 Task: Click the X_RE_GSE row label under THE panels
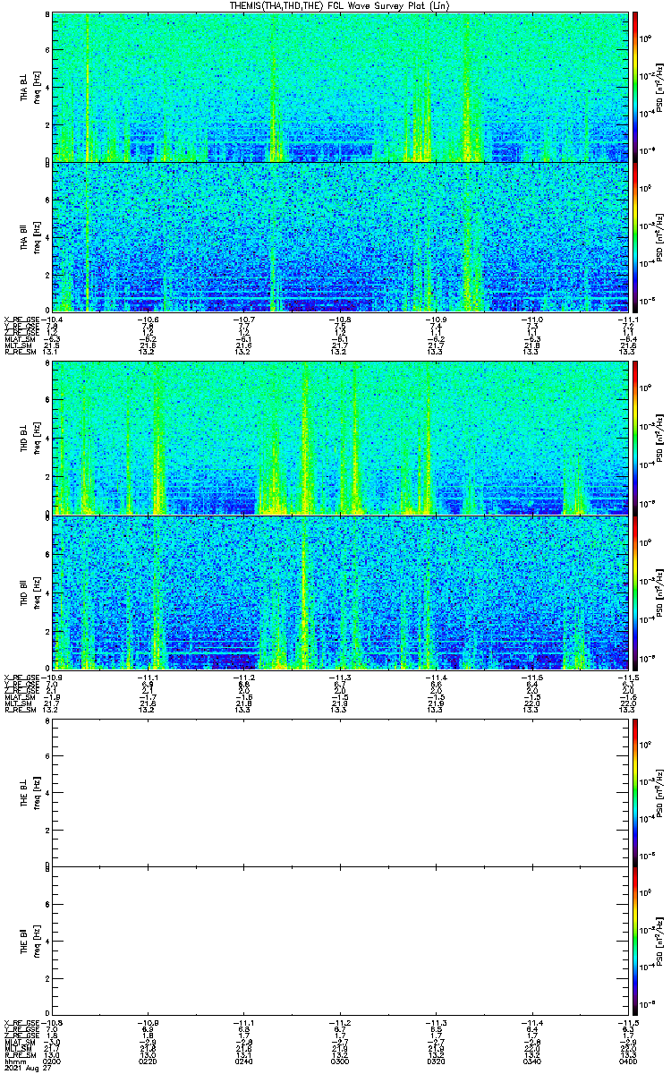(22, 1023)
